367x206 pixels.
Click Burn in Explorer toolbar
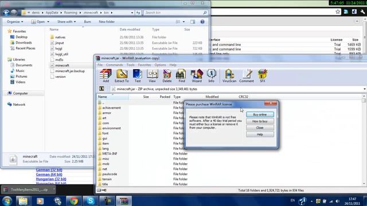click(x=87, y=22)
